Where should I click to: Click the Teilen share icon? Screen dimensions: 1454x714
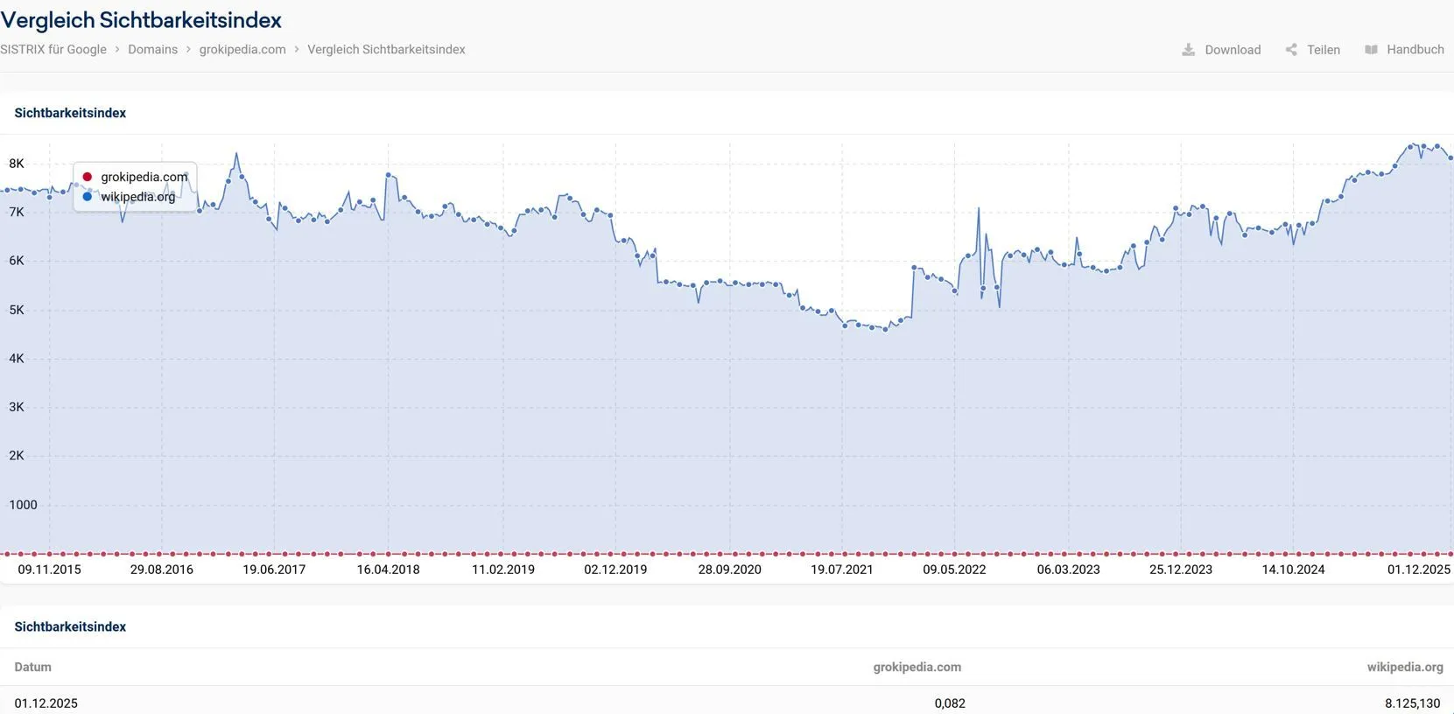pos(1291,50)
